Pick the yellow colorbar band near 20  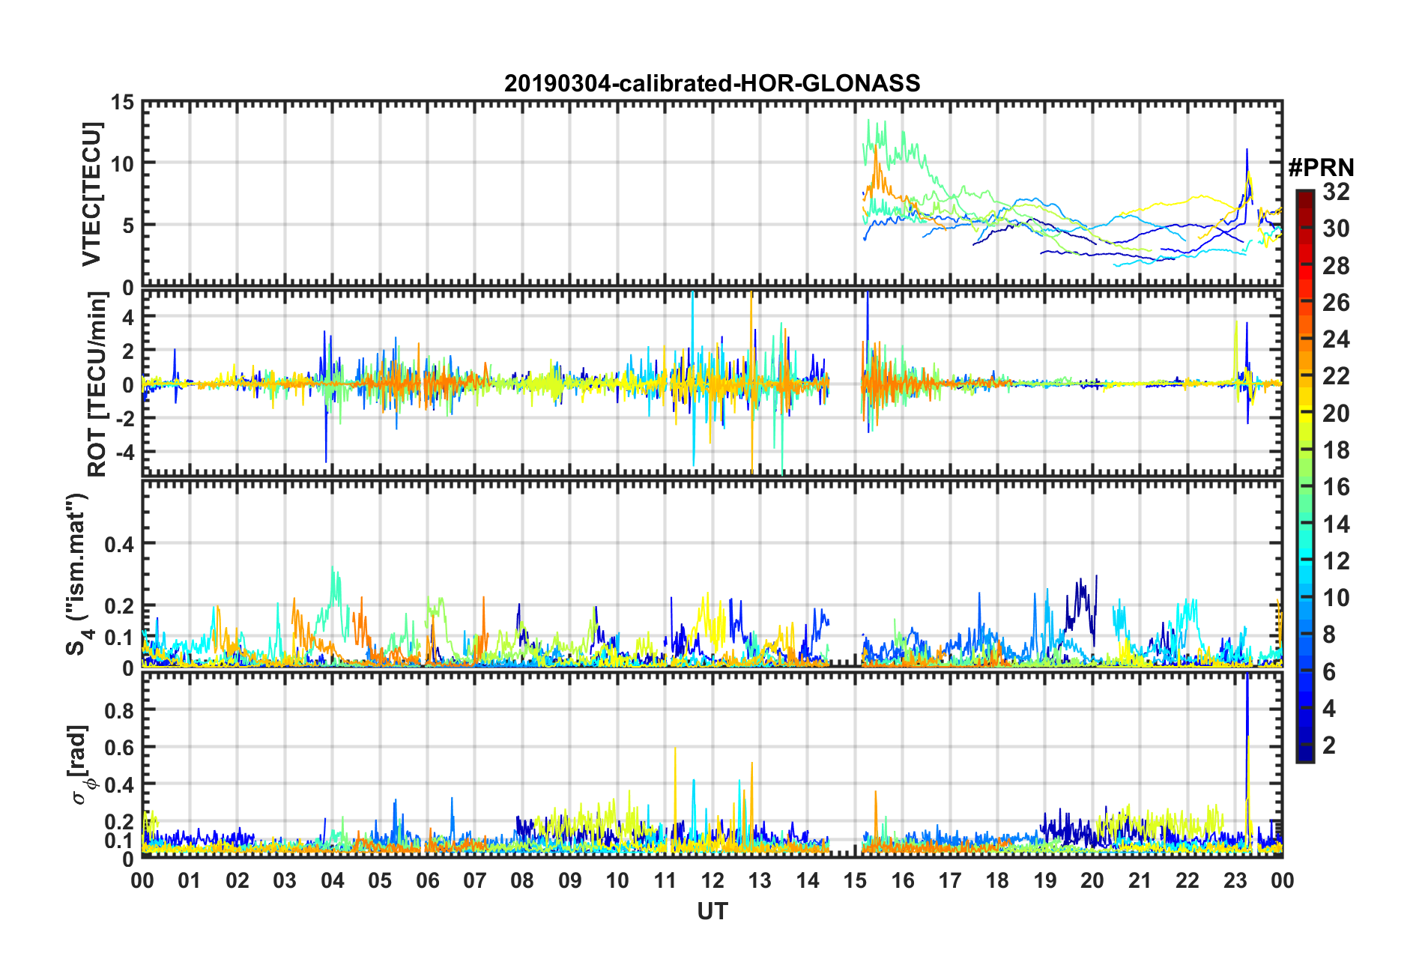1304,411
